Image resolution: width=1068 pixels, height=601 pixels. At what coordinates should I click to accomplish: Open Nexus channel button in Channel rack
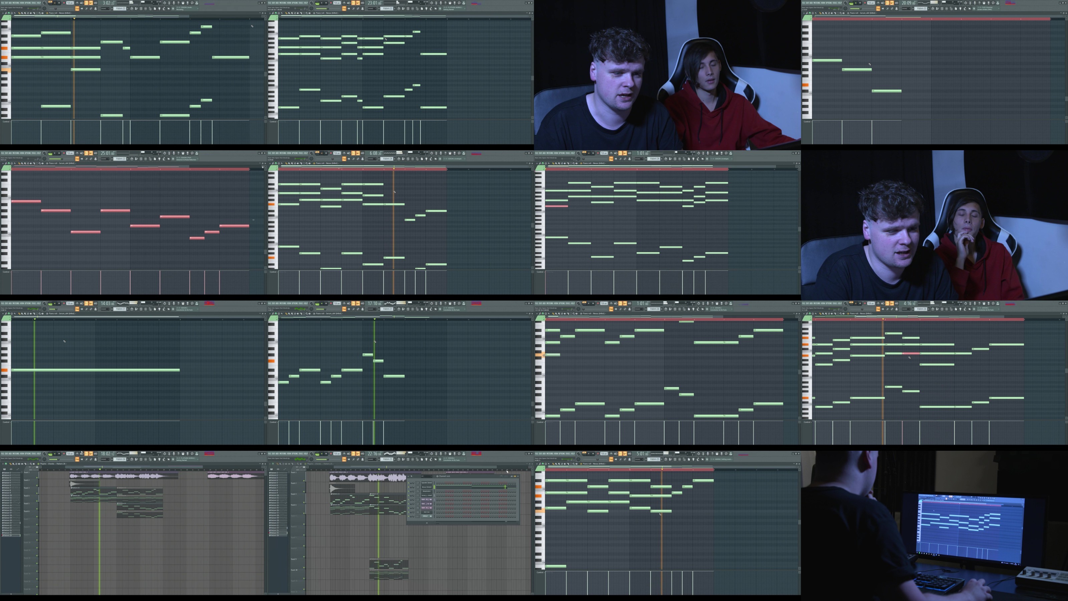coord(427,487)
